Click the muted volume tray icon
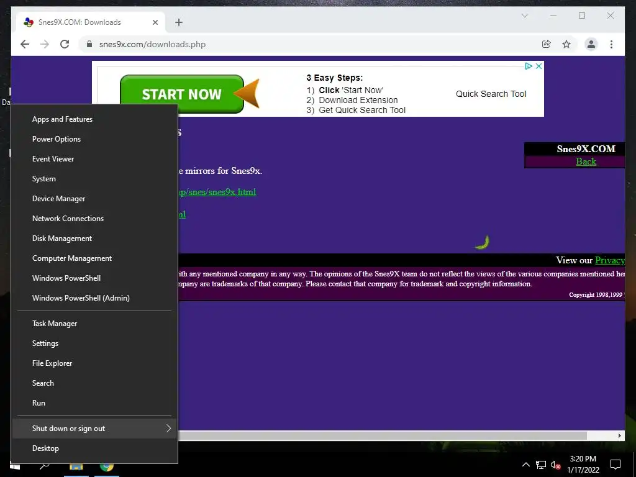This screenshot has height=477, width=636. coord(555,465)
